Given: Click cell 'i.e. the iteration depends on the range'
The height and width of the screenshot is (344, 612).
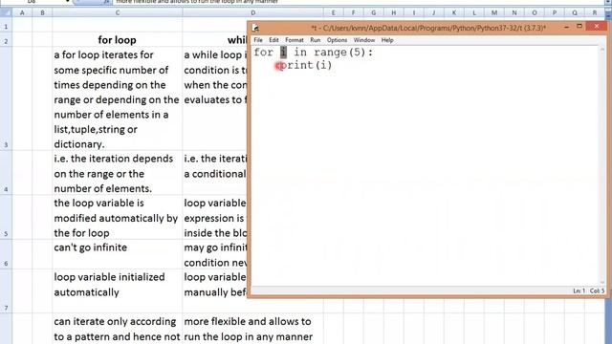Looking at the screenshot, I should [117, 173].
